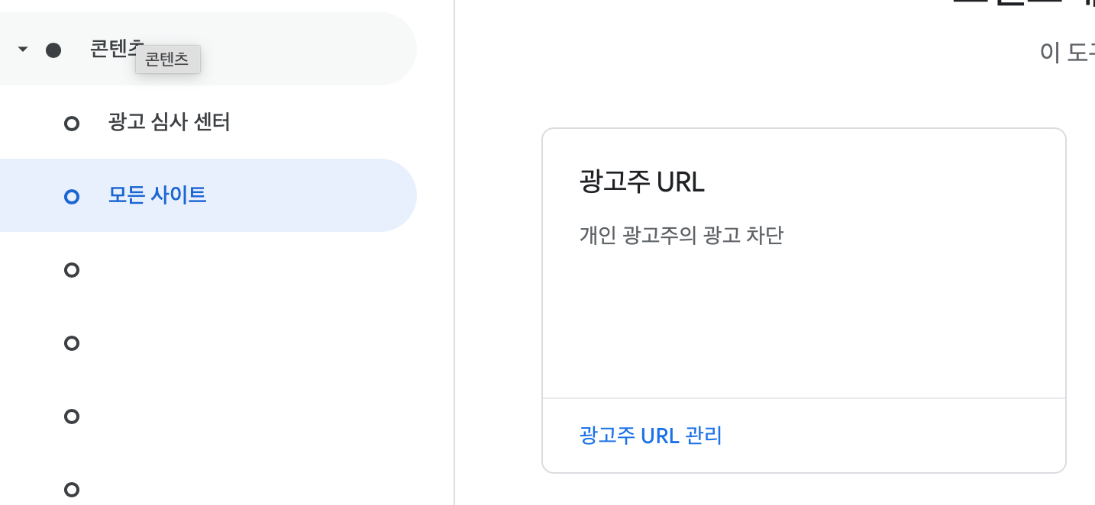Image resolution: width=1095 pixels, height=505 pixels.
Task: Click the disclosure triangle beside 콘텐츠
Action: 21,48
